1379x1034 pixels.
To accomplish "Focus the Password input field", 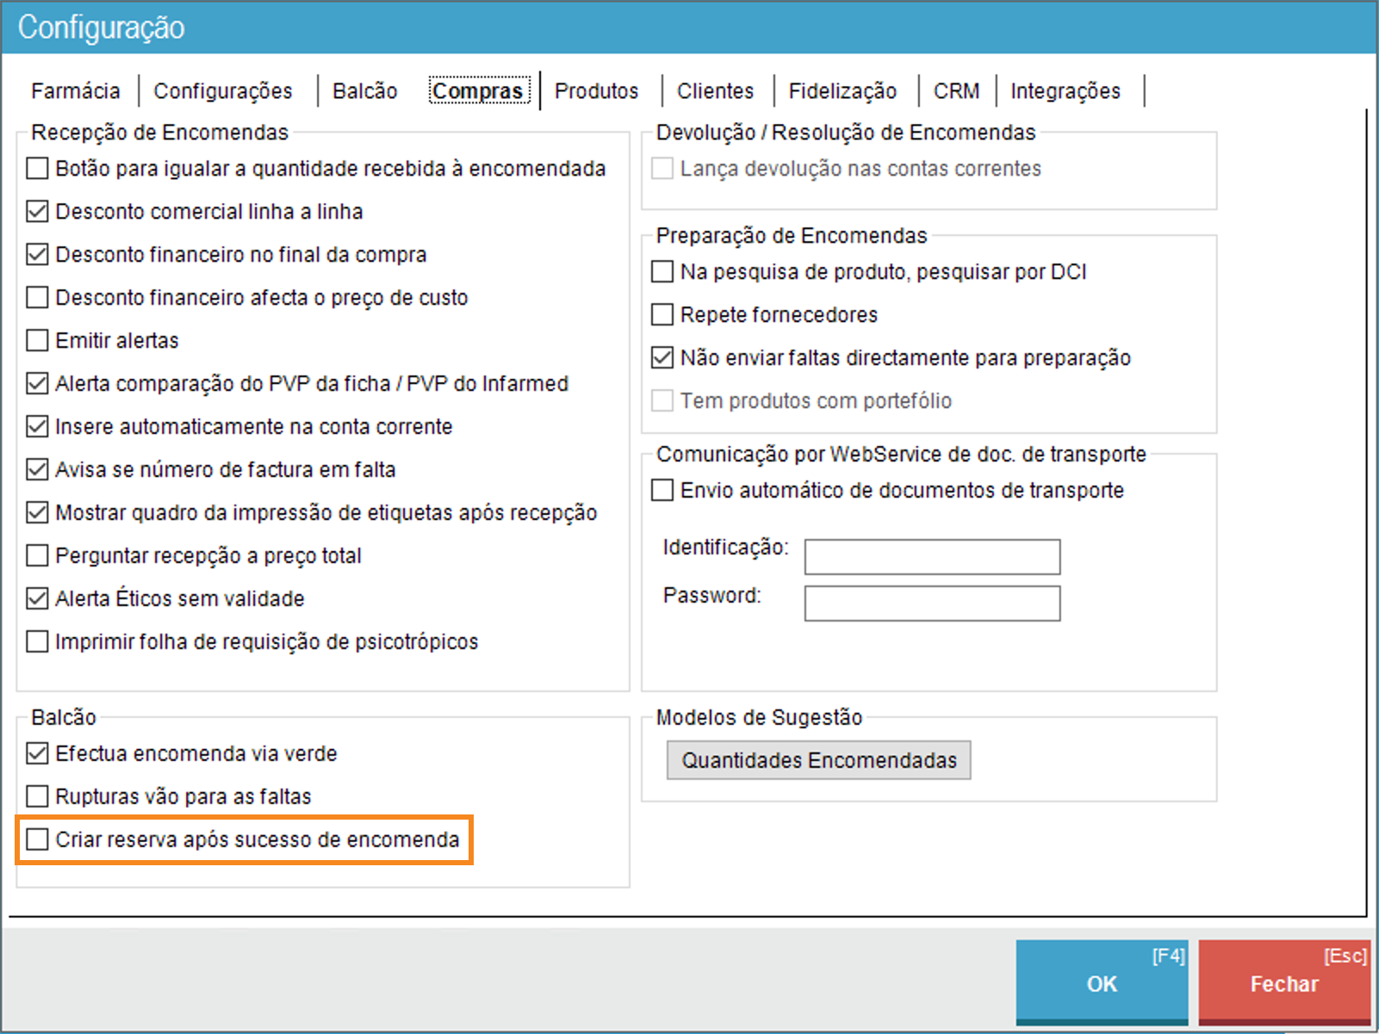I will 932,604.
